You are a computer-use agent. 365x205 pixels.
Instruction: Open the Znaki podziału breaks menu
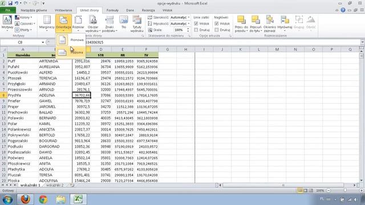[x=109, y=24]
